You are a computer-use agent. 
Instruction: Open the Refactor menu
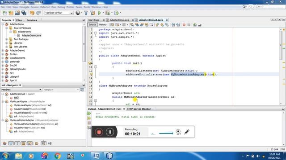(x=45, y=7)
